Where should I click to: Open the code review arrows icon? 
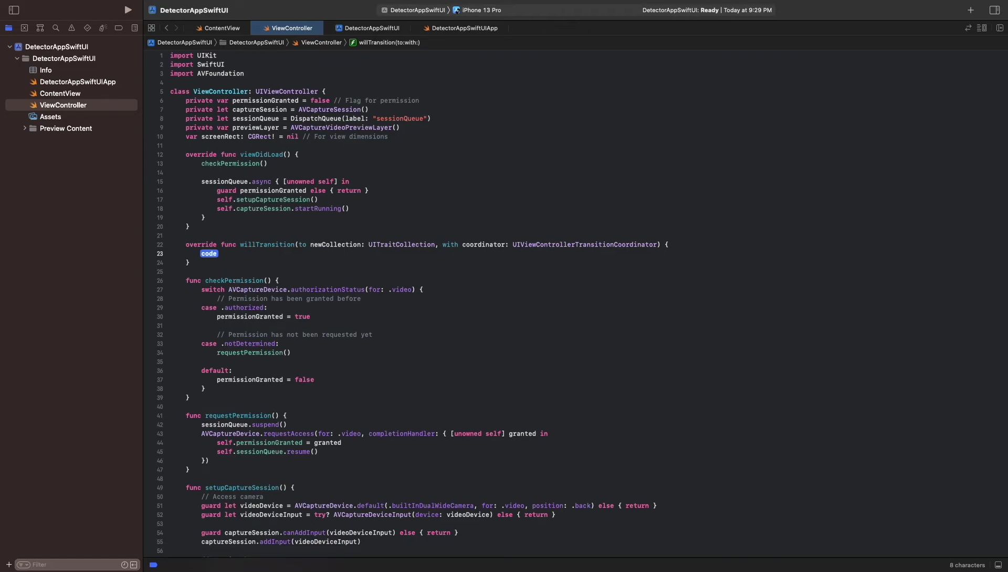(x=968, y=28)
